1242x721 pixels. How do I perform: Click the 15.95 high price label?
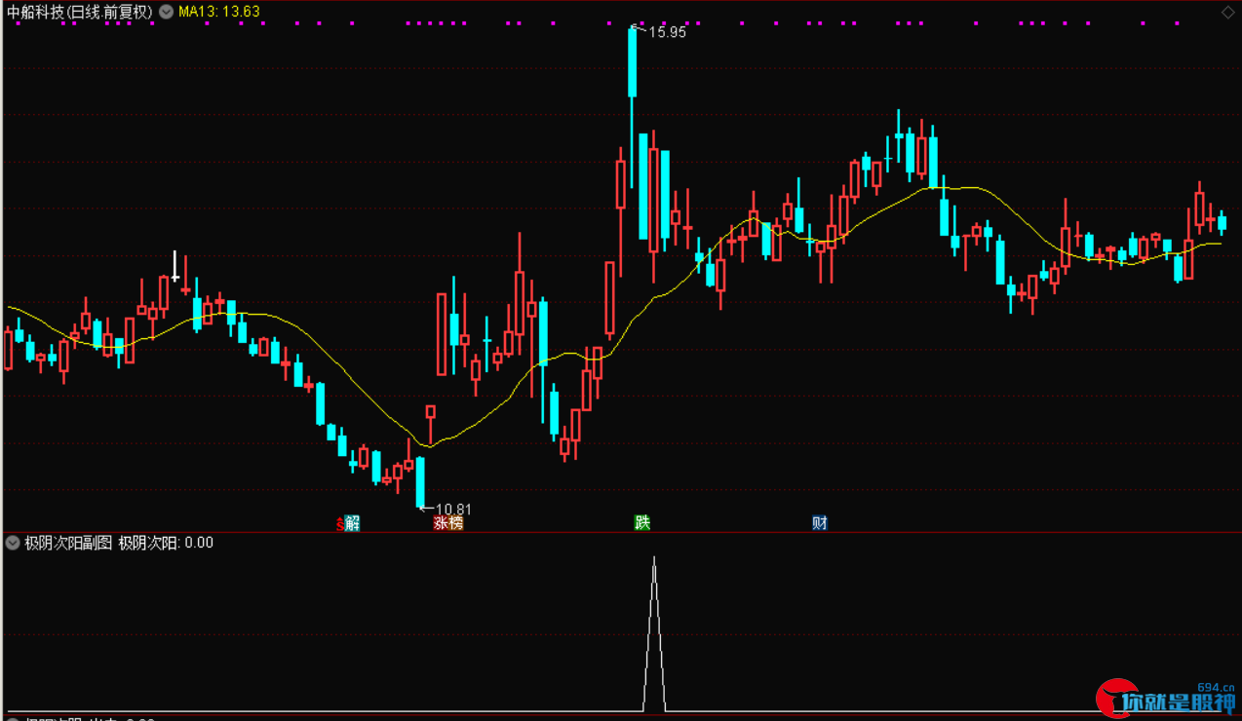(668, 32)
